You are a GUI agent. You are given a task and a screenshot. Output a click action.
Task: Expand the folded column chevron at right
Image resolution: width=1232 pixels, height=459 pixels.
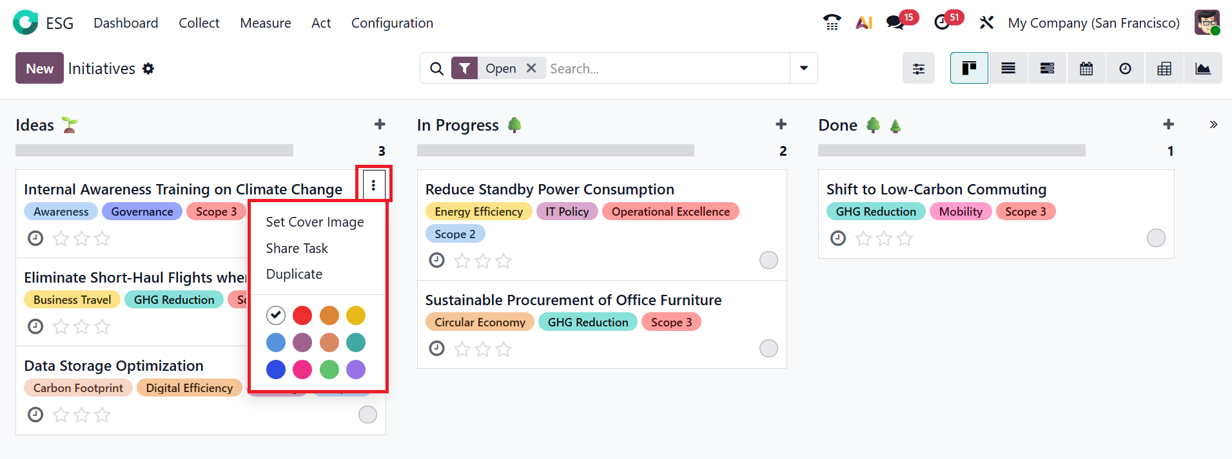[1213, 125]
